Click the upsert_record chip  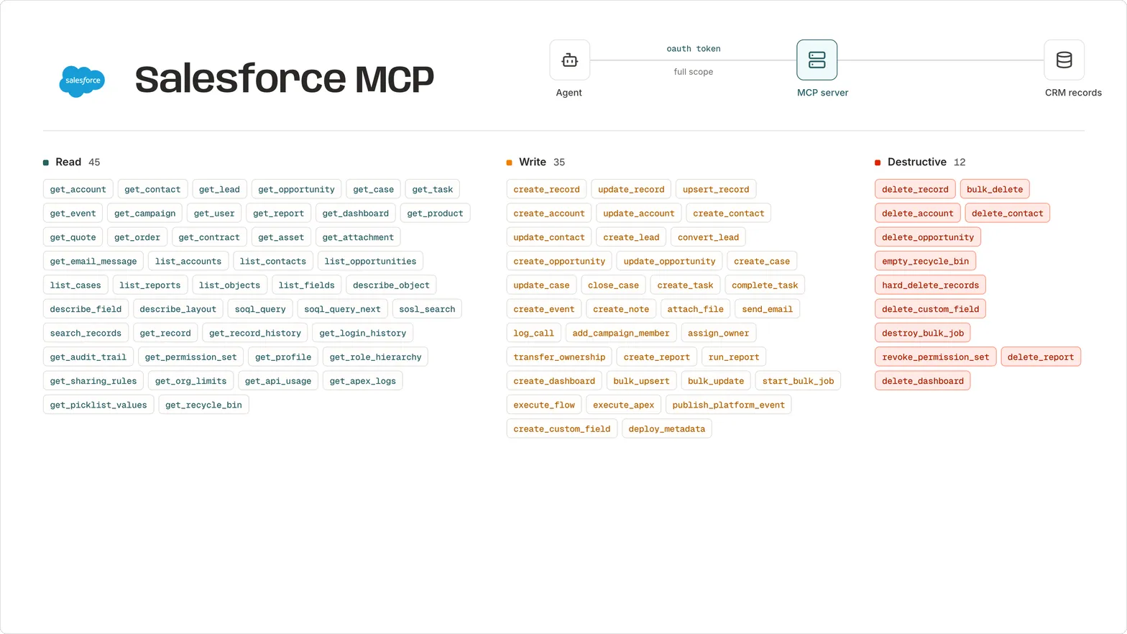716,189
